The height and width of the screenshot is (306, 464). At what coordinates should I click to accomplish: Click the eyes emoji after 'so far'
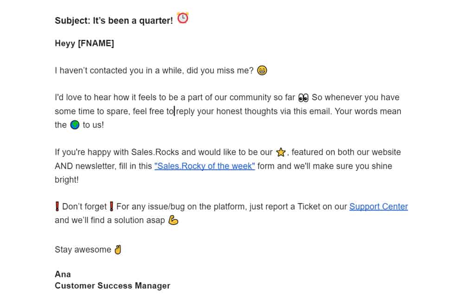coord(303,98)
